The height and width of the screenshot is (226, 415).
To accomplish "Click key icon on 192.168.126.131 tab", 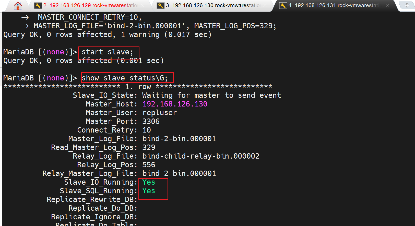I will pos(283,5).
